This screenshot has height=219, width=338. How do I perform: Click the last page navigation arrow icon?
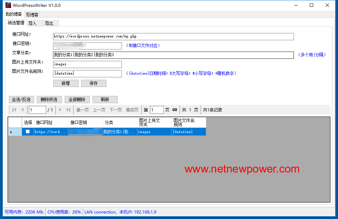(x=68, y=110)
